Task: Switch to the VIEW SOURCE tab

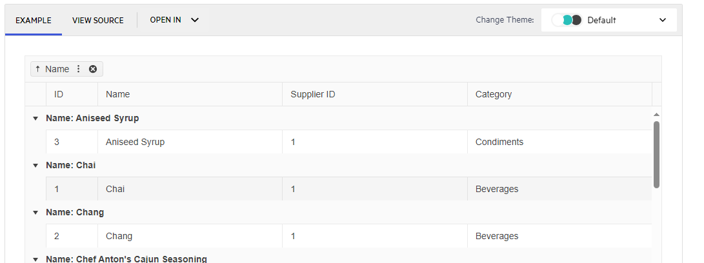Action: pos(98,20)
